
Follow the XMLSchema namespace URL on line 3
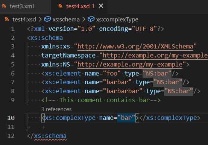[135, 47]
